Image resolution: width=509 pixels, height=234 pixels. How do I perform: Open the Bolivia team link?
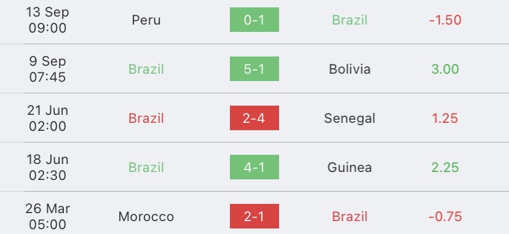pos(350,69)
